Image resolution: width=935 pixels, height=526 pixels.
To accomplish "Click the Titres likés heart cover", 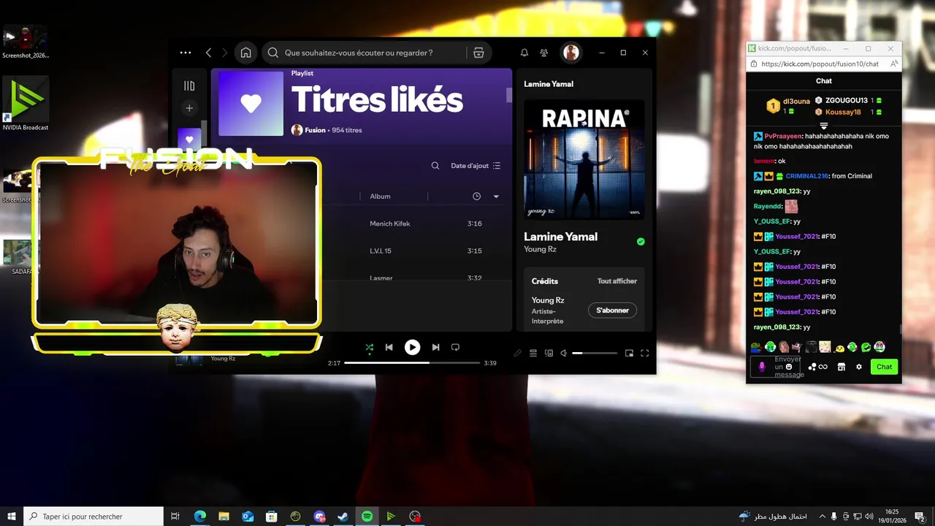I will click(251, 104).
